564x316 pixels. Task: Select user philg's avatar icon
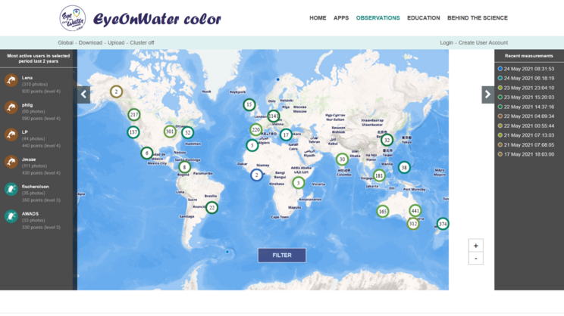tap(11, 107)
